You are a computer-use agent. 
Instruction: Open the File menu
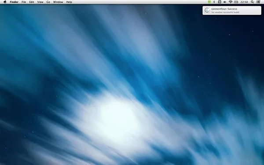click(24, 2)
